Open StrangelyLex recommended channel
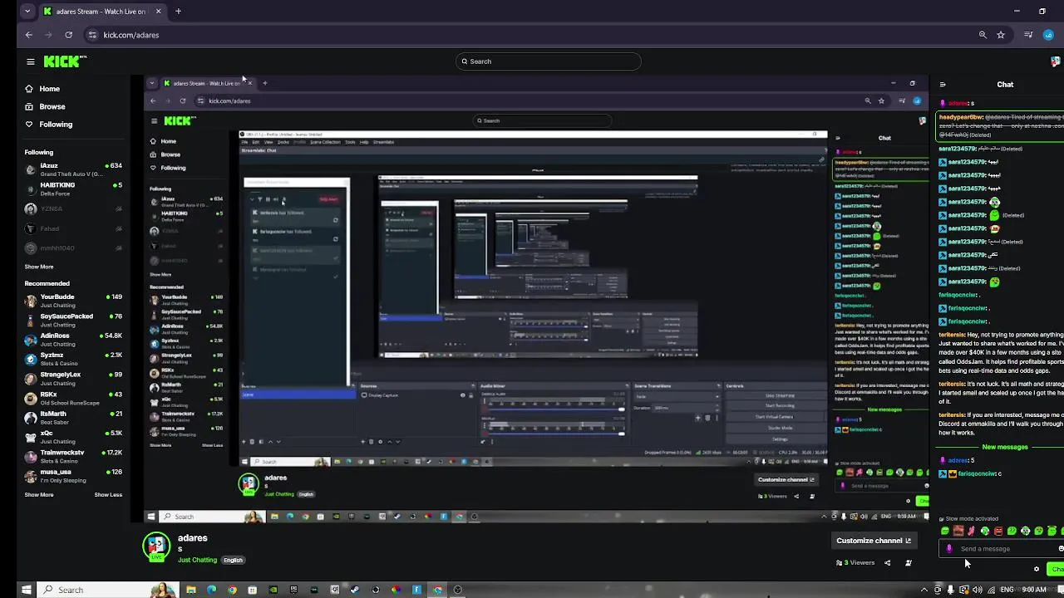The image size is (1064, 598). pyautogui.click(x=73, y=378)
